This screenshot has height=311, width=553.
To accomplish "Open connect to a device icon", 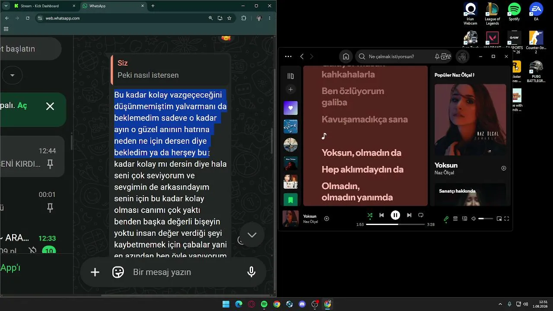I will point(464,219).
